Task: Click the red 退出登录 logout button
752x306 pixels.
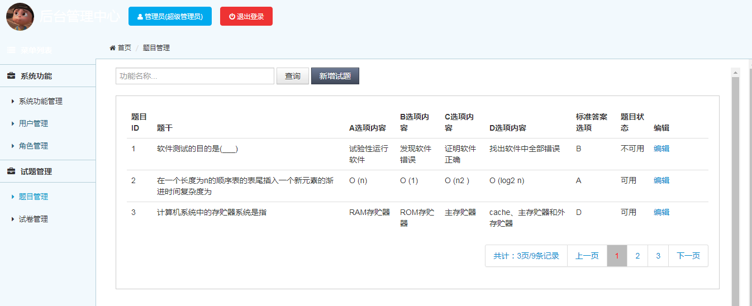Action: 246,16
